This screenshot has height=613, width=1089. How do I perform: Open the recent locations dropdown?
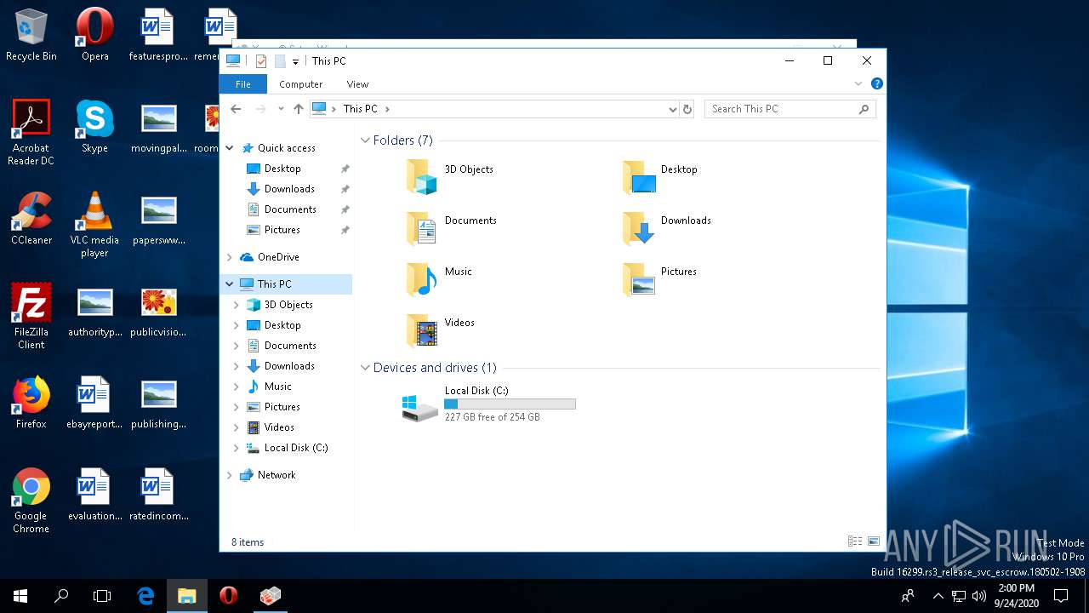(281, 109)
